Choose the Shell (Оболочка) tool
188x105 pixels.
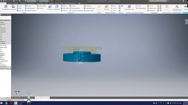click(x=65, y=8)
